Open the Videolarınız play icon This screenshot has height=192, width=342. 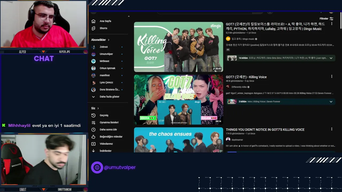point(93,144)
